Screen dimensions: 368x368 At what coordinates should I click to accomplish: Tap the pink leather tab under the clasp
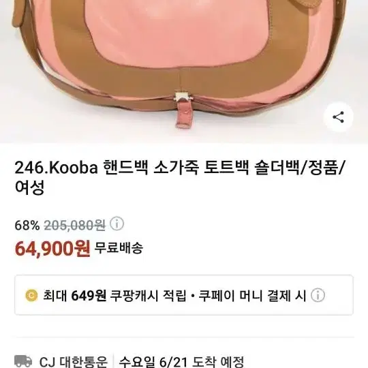click(185, 115)
